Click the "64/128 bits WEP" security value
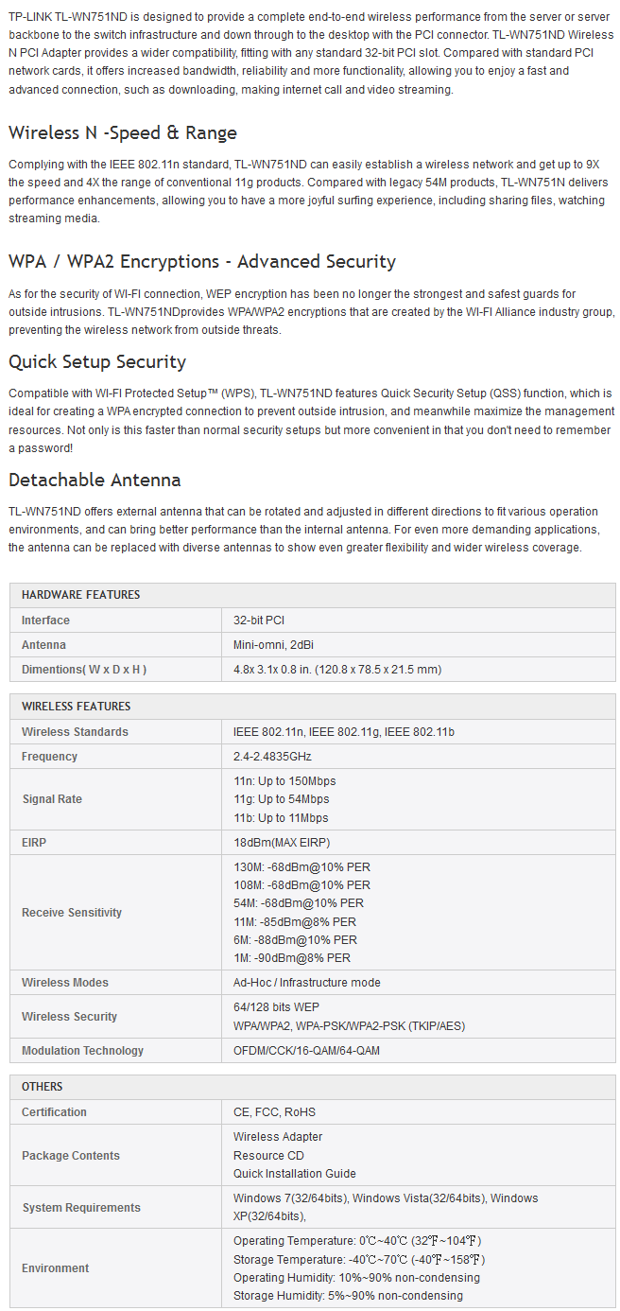This screenshot has height=1311, width=620. (276, 1007)
